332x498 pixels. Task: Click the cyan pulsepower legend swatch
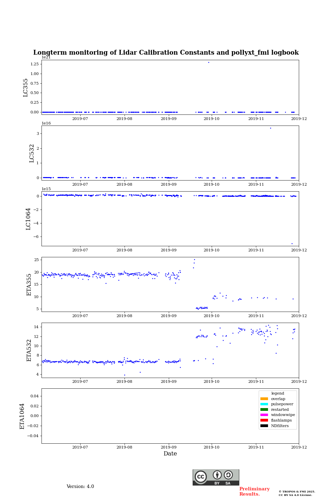[264, 404]
